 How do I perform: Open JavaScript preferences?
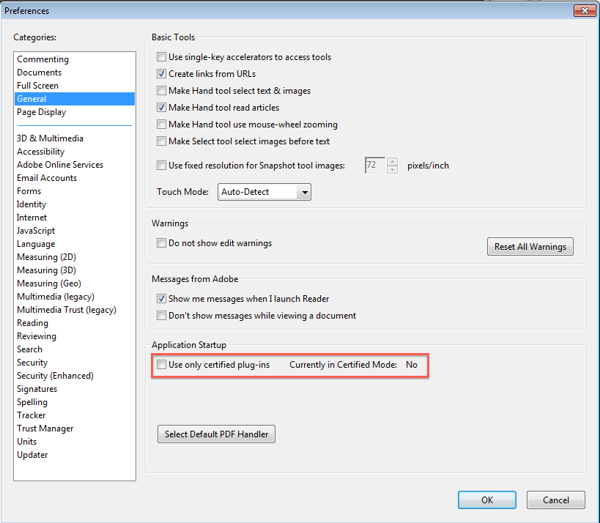click(x=75, y=231)
